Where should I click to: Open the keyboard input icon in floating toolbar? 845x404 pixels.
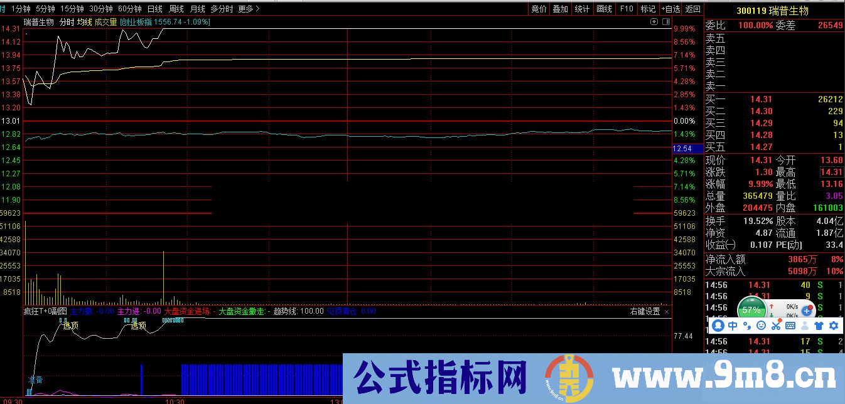[790, 326]
